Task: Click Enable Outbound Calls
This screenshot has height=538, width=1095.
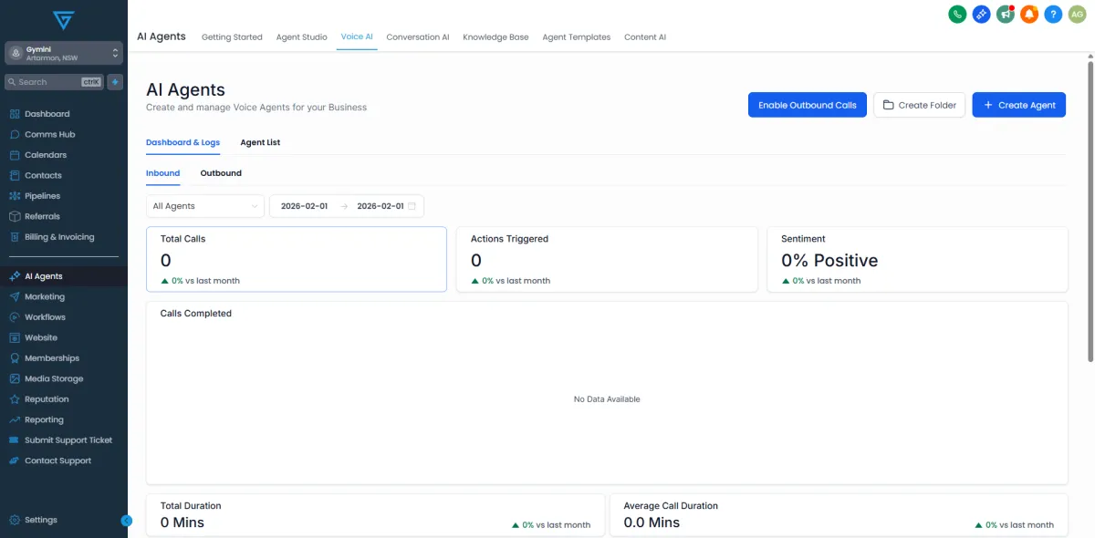Action: pyautogui.click(x=807, y=105)
